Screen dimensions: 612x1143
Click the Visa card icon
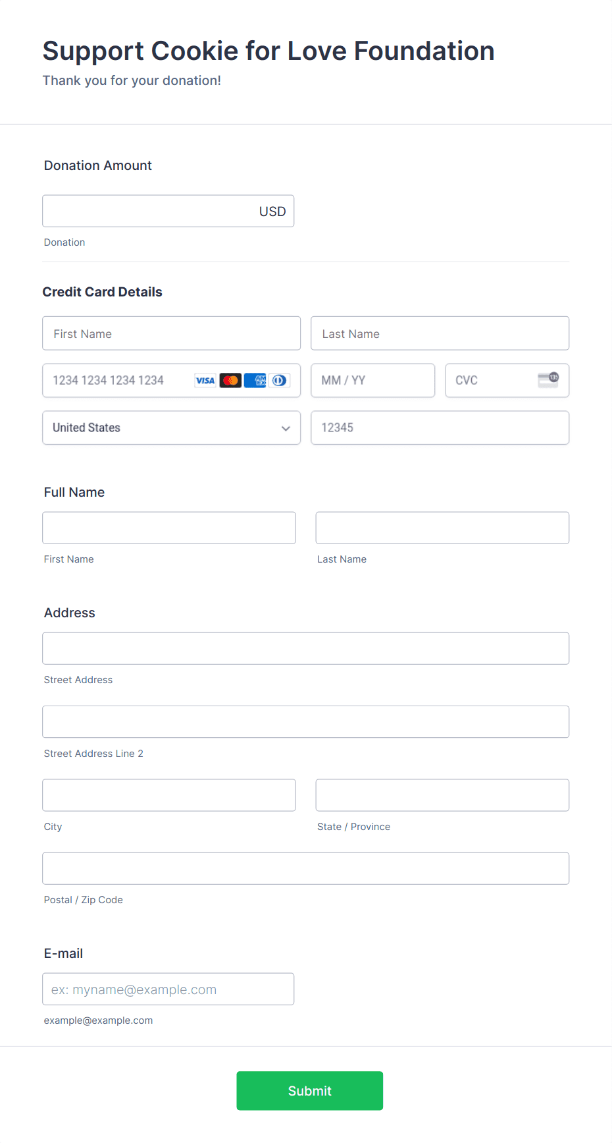point(204,381)
